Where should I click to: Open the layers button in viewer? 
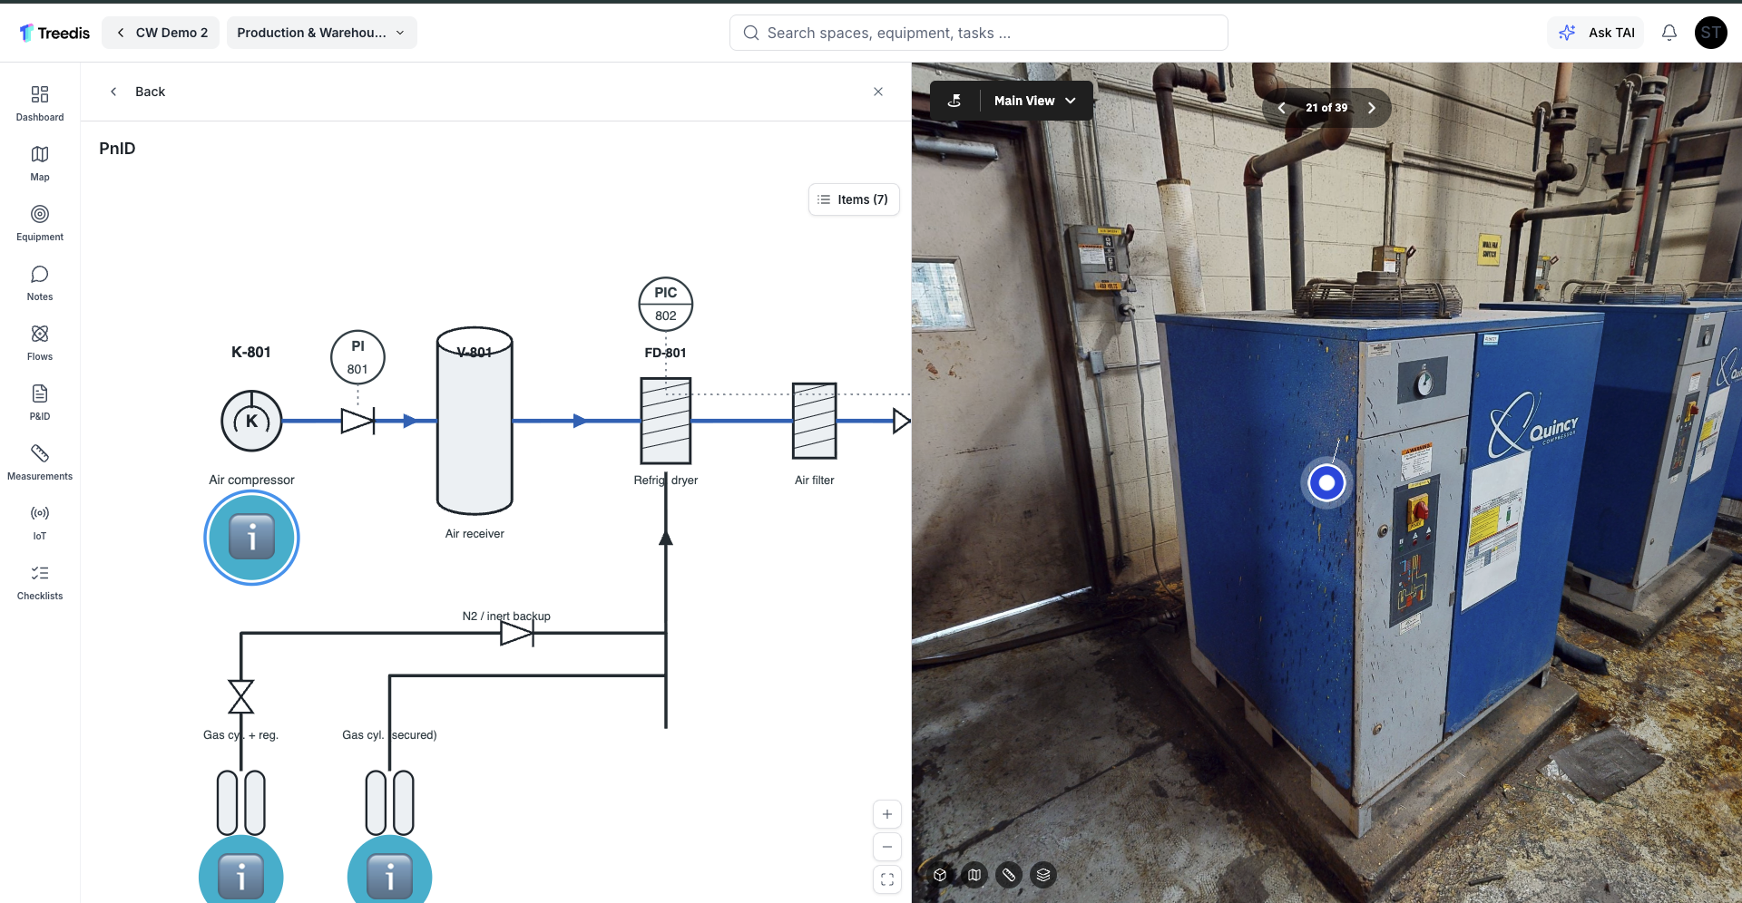tap(1043, 875)
